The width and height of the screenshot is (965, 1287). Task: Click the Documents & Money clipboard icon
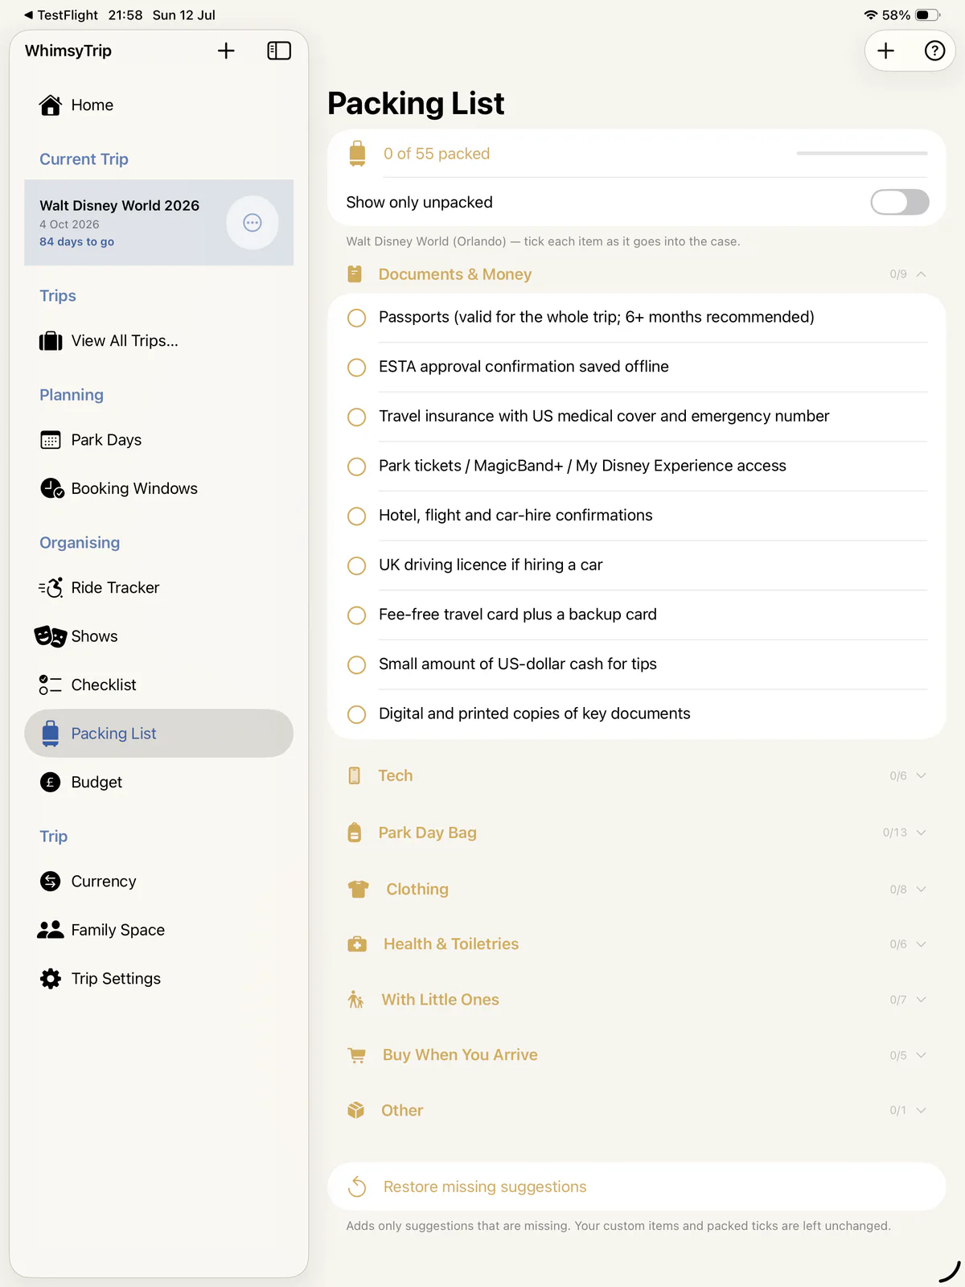[x=355, y=274]
